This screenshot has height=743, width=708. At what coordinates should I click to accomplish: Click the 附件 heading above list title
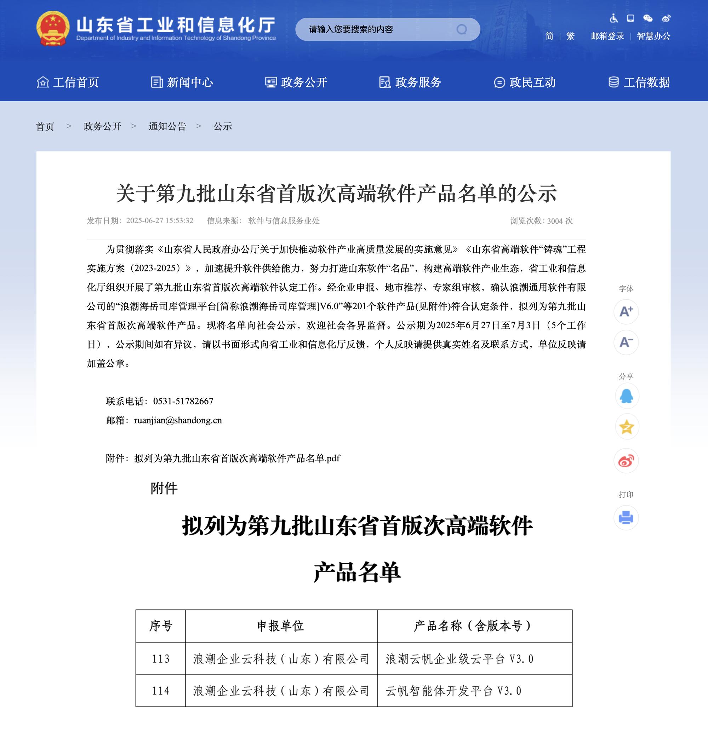[164, 488]
